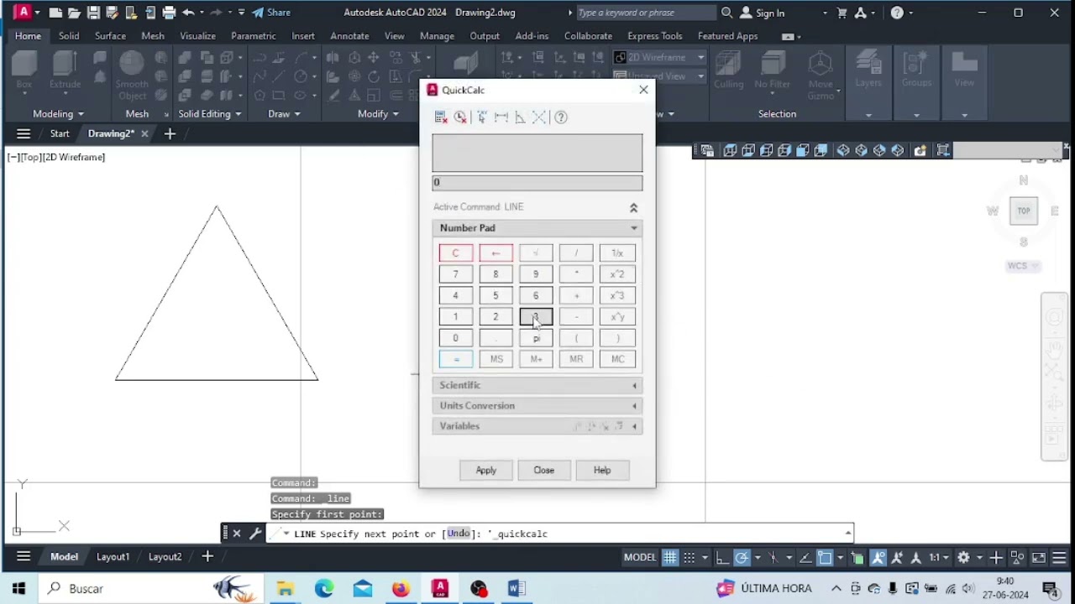
Task: Click the Help button in QuickCalc
Action: pyautogui.click(x=602, y=470)
